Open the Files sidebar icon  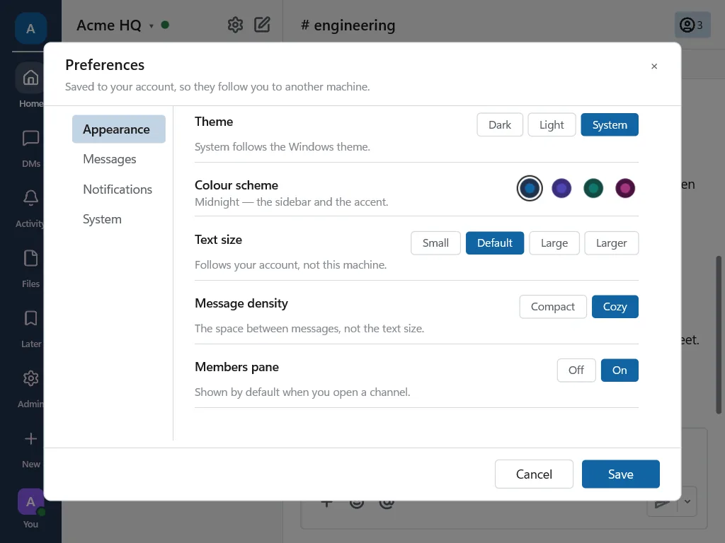pyautogui.click(x=30, y=257)
